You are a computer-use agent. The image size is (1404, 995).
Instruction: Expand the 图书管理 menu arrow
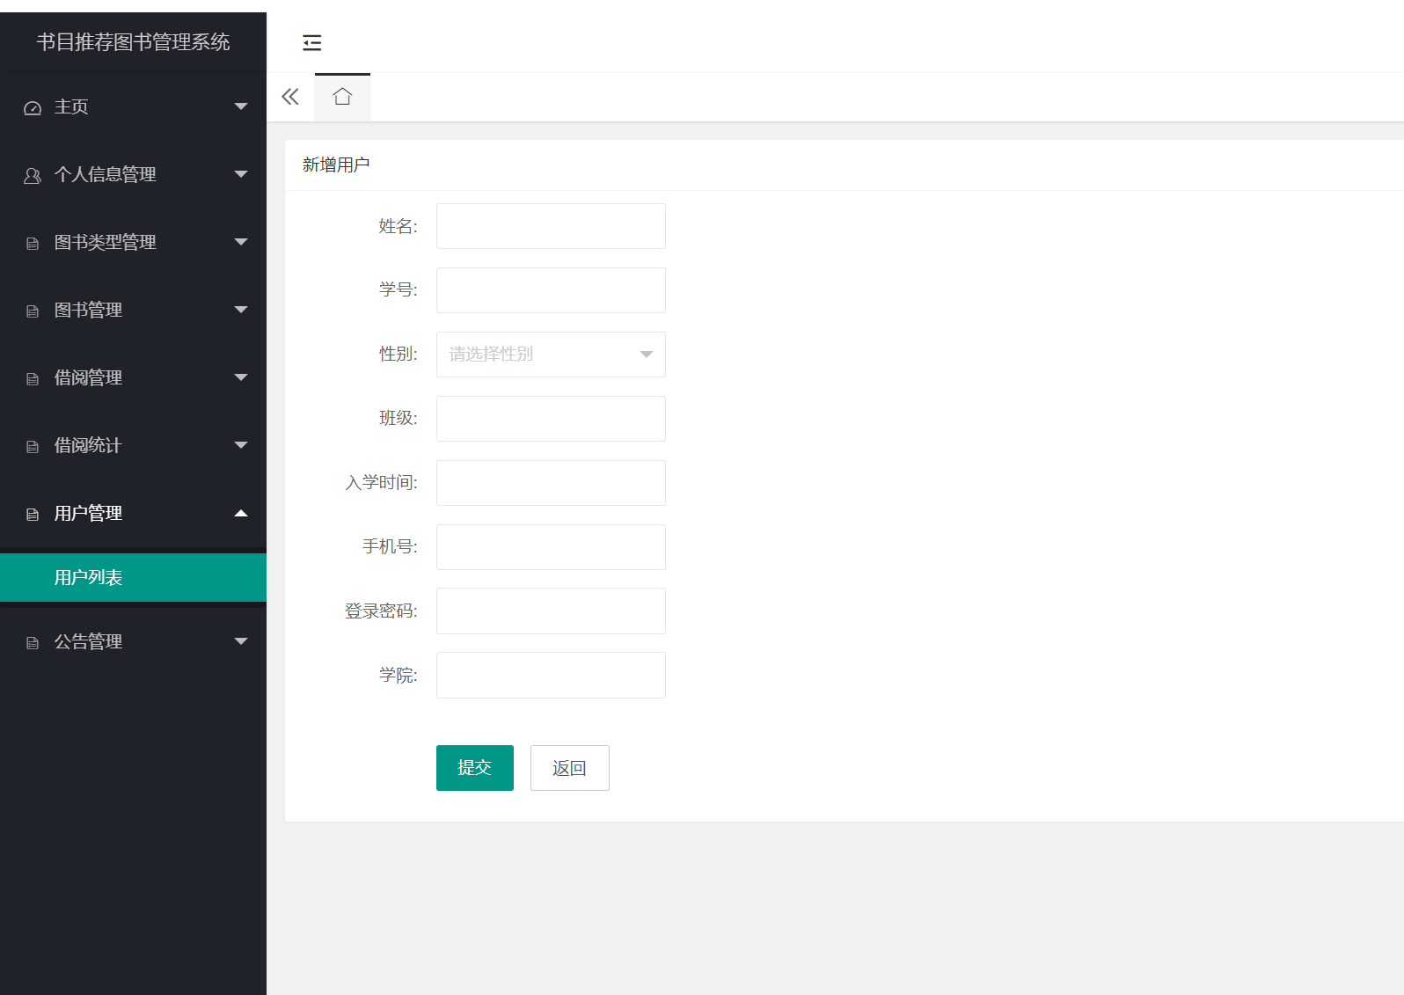(241, 310)
